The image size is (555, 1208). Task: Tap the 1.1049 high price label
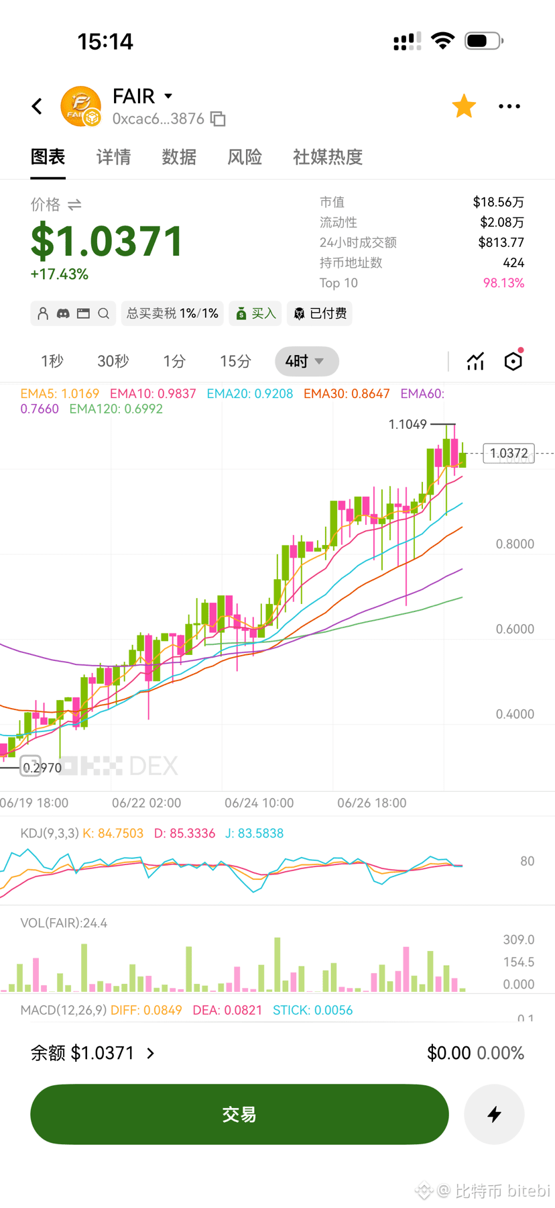pyautogui.click(x=408, y=424)
